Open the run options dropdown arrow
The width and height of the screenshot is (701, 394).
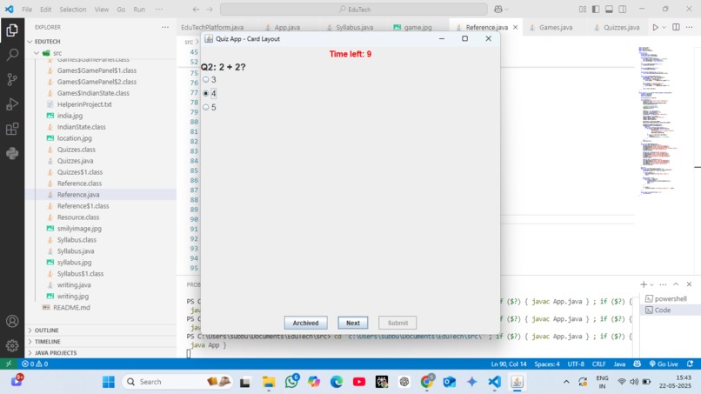(664, 27)
